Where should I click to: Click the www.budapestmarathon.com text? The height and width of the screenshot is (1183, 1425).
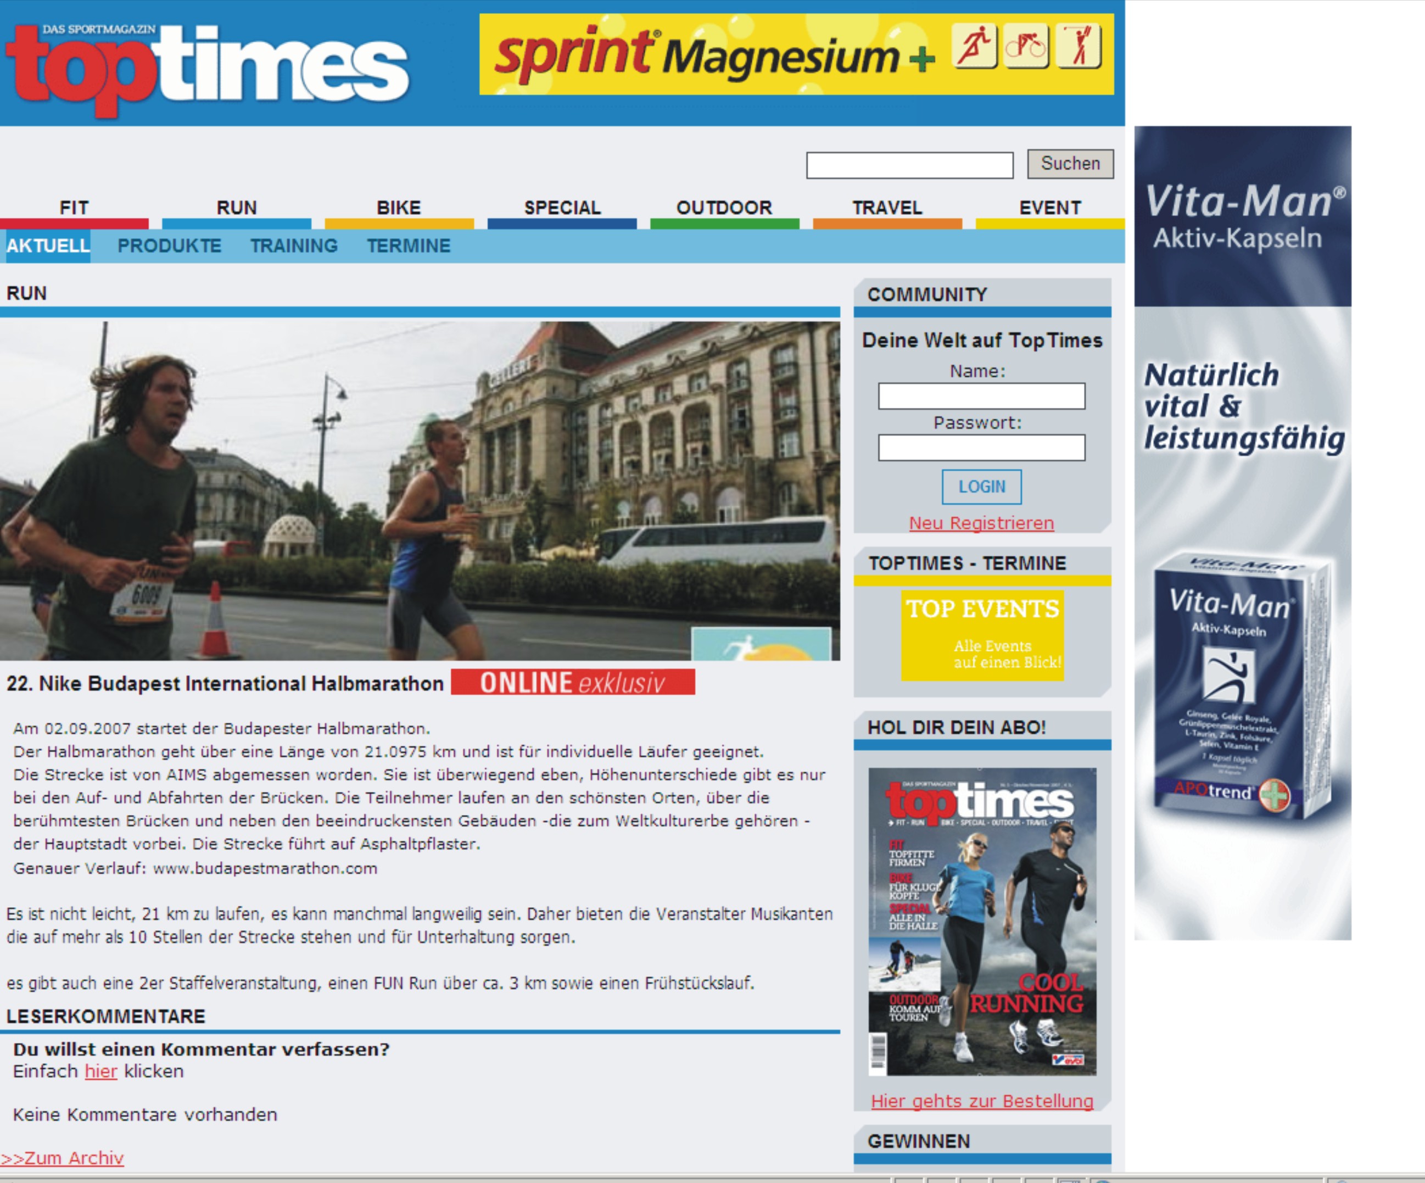coord(265,869)
